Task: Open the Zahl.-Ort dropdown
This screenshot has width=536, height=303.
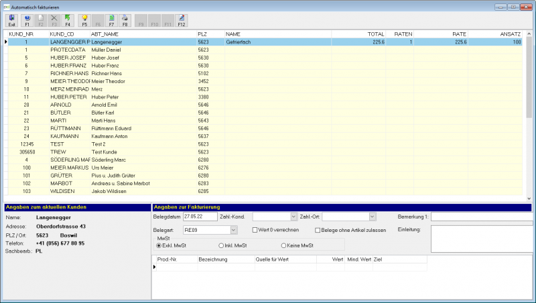Action: [x=373, y=217]
